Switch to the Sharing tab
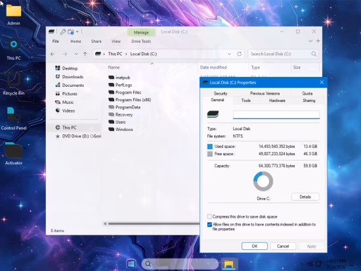 tap(309, 101)
